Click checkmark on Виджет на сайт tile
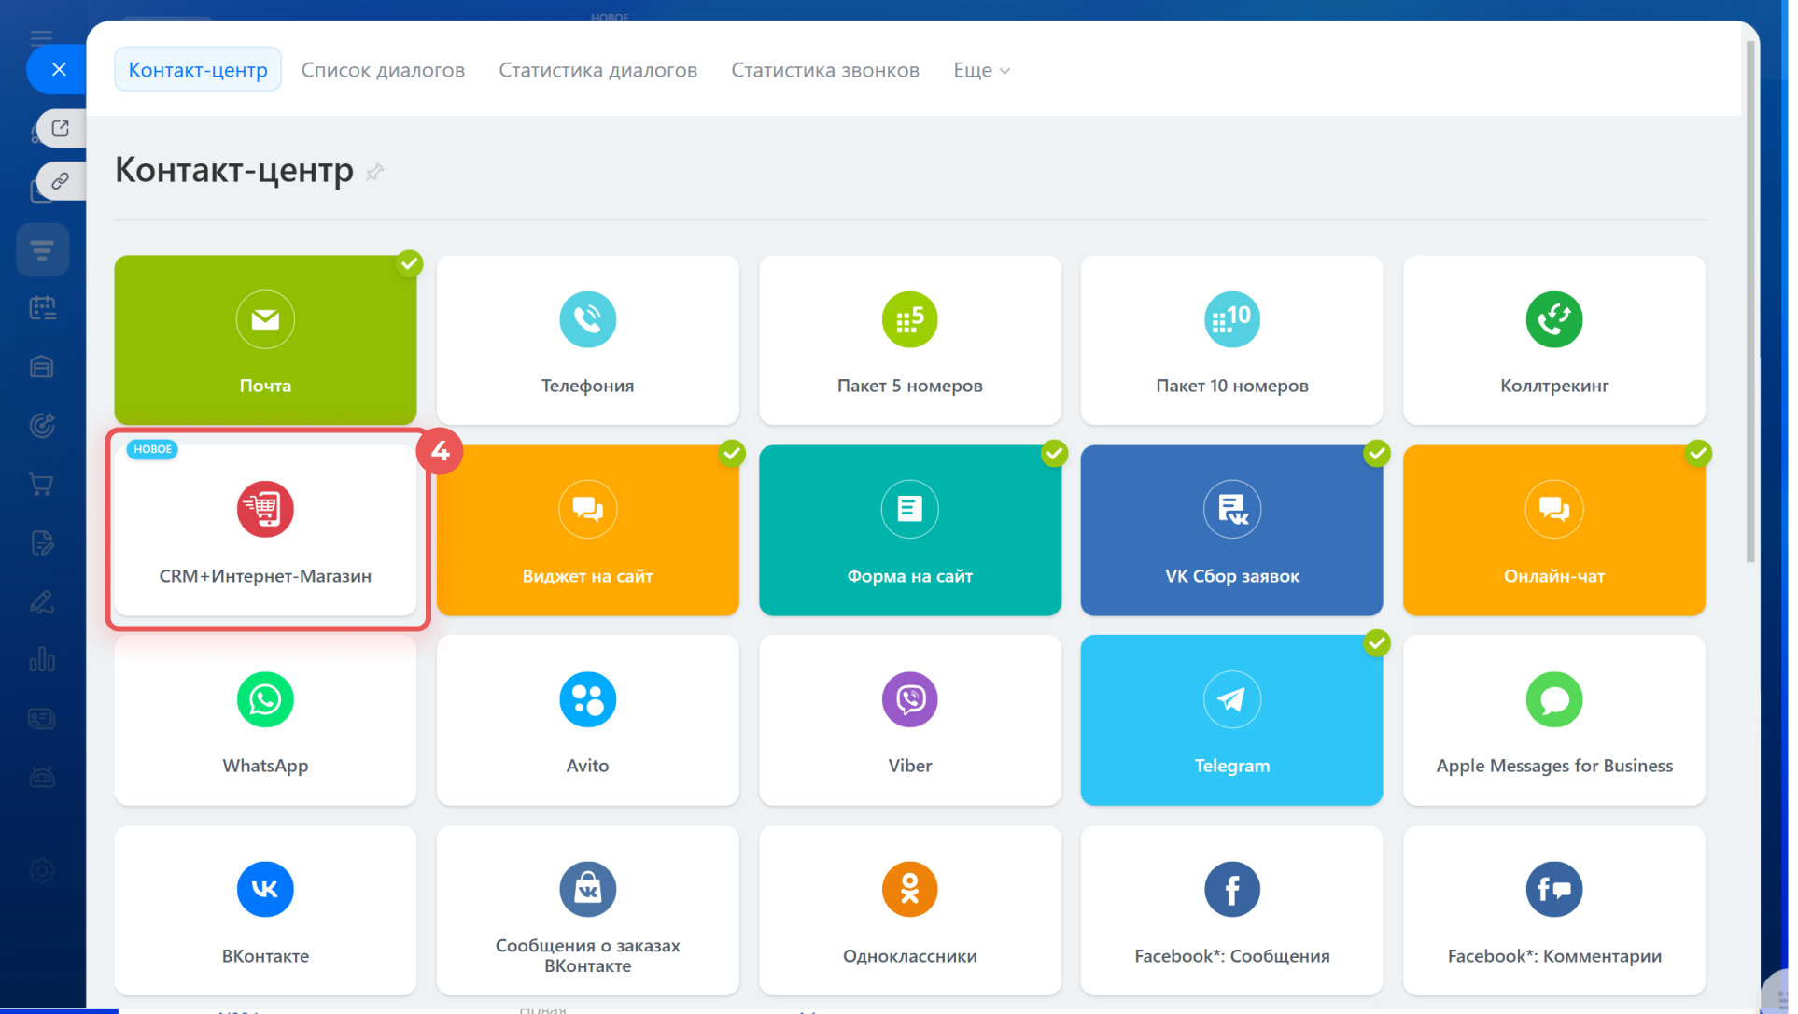1798x1014 pixels. [x=732, y=454]
